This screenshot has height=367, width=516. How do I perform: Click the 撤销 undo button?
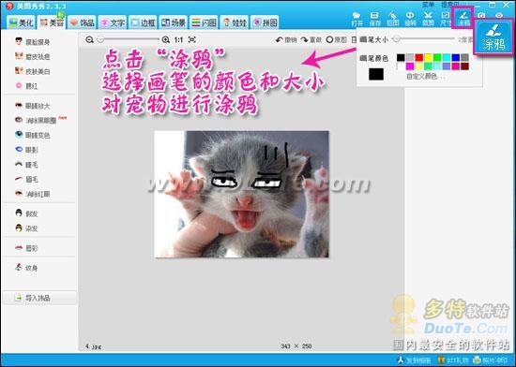[x=286, y=39]
